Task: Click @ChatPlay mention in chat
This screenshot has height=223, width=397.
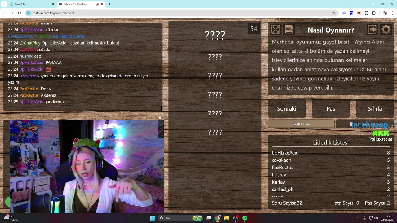Action: [30, 43]
